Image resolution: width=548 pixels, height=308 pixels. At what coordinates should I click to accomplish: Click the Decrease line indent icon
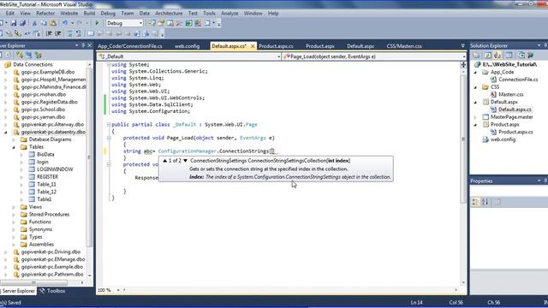(49, 33)
